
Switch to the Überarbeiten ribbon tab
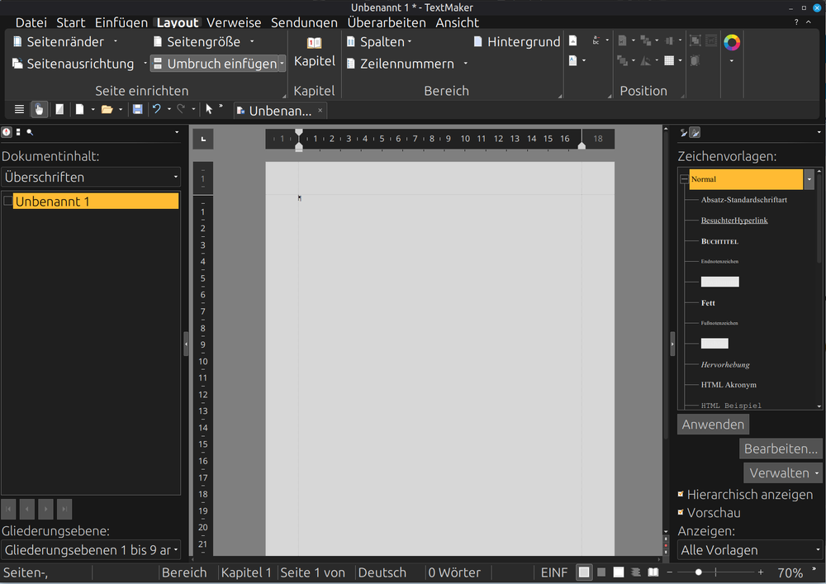click(x=386, y=22)
